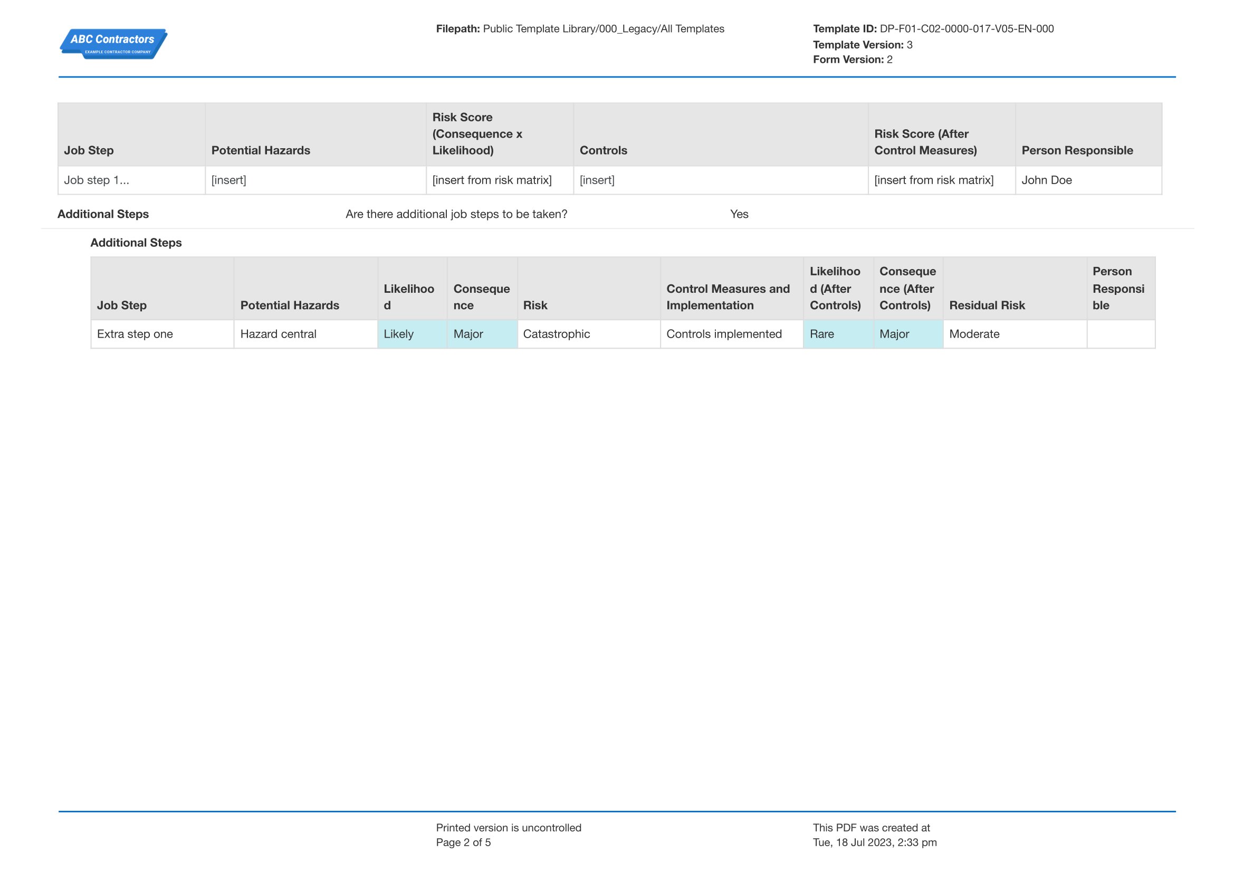Click the 'Page 2 of 5' footer text
The height and width of the screenshot is (872, 1234).
tap(463, 842)
